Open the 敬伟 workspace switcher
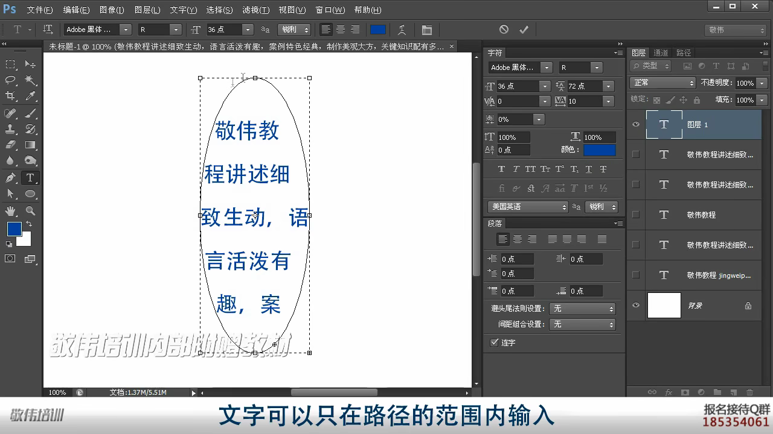 tap(736, 30)
